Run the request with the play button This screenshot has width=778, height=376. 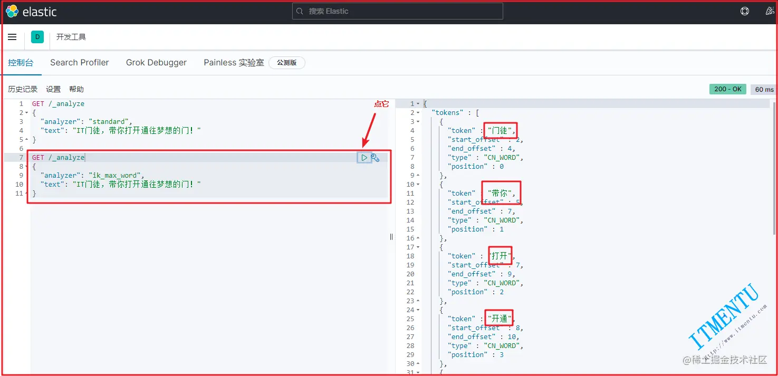click(x=364, y=158)
